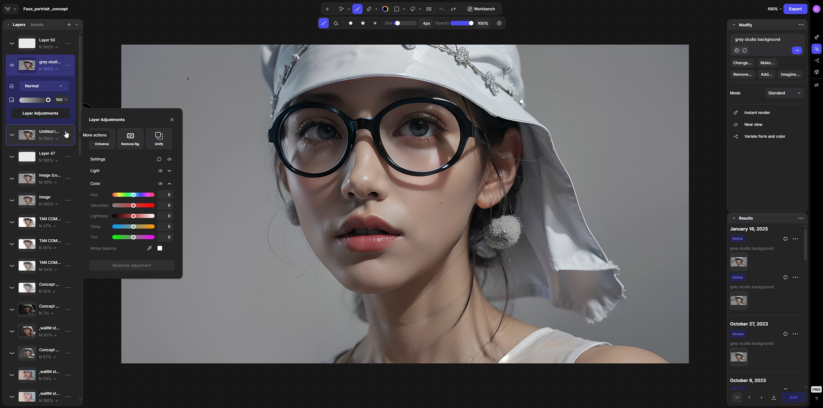Adjust the brush Size slider
This screenshot has width=823, height=408.
[405, 23]
